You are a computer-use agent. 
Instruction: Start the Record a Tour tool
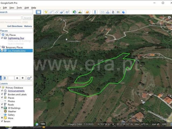point(67,12)
